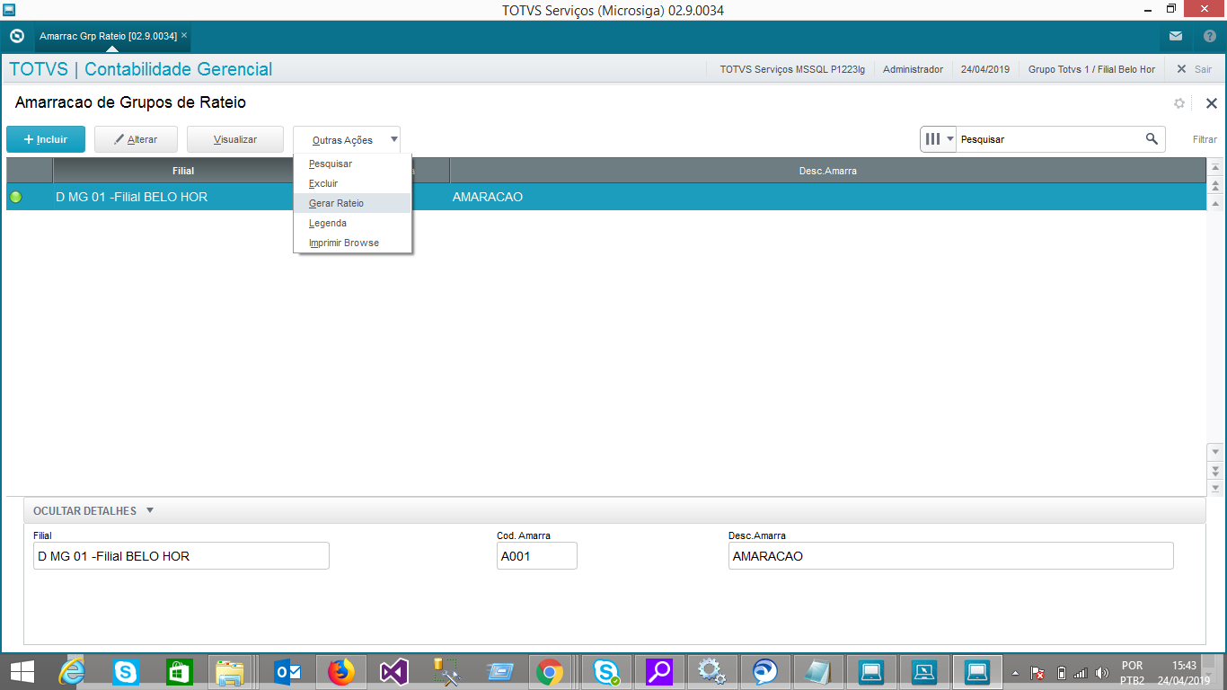Screen dimensions: 1227x690
Task: Click the green status circle in the row
Action: tap(15, 197)
